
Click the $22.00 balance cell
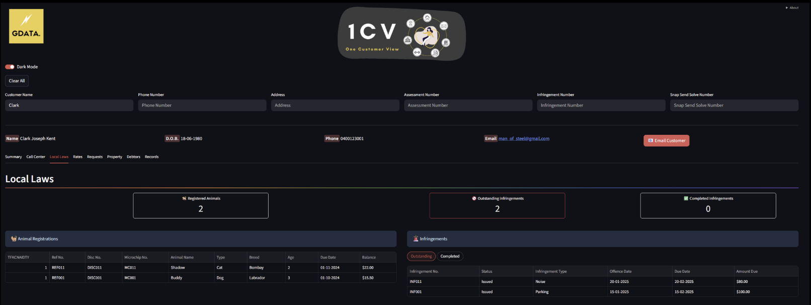tap(378, 267)
